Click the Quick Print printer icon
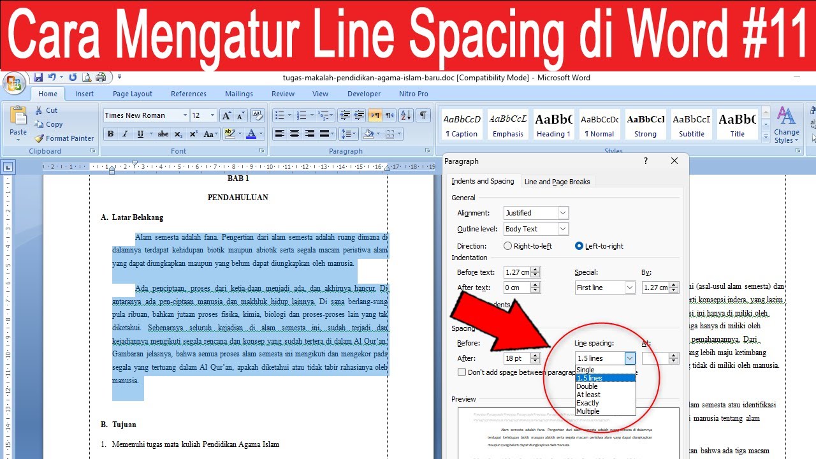 (101, 77)
